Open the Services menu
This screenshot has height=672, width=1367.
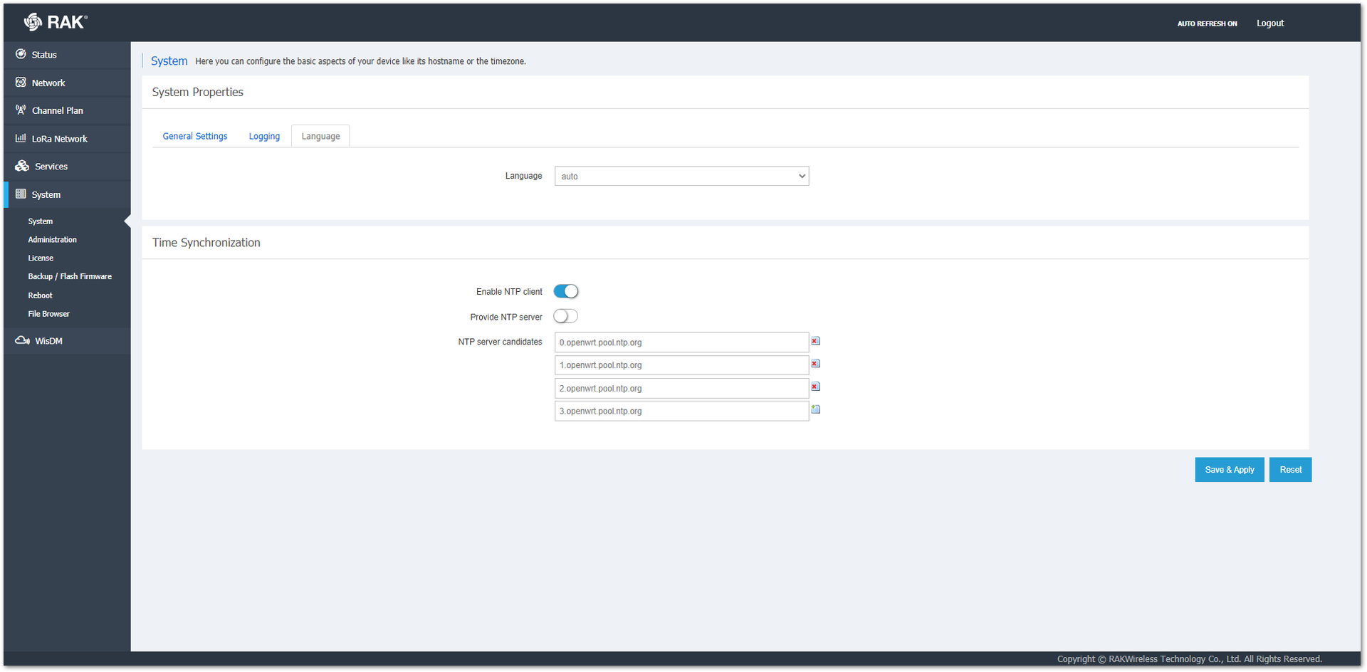click(x=67, y=167)
